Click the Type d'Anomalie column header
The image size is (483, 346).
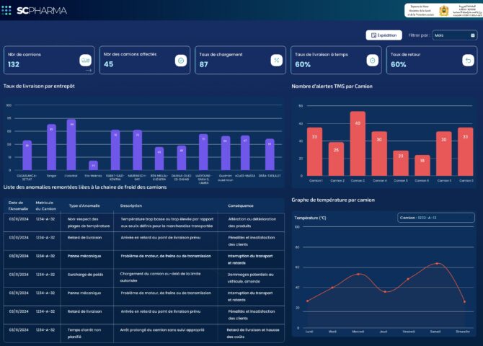[84, 205]
